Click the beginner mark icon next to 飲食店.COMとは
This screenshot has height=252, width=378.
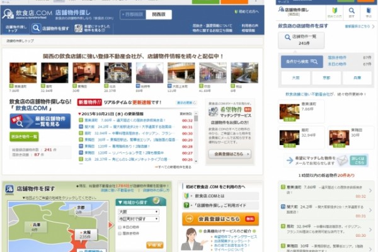coord(186,196)
